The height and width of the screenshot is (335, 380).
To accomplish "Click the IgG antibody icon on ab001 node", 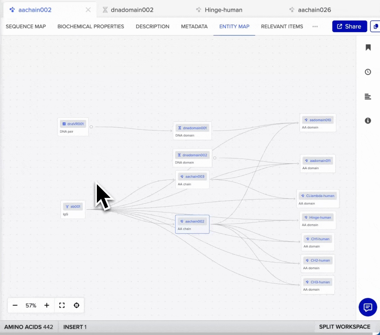I will [67, 206].
